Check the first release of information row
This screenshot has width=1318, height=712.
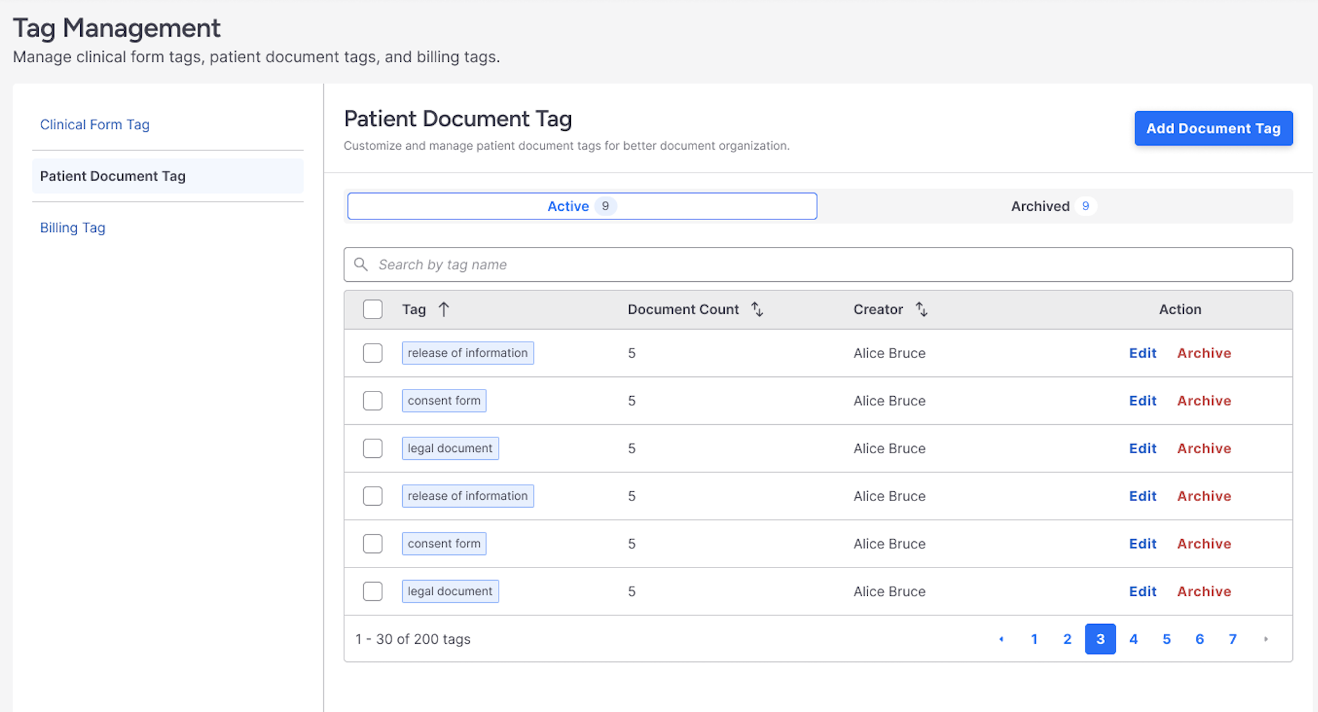click(373, 353)
